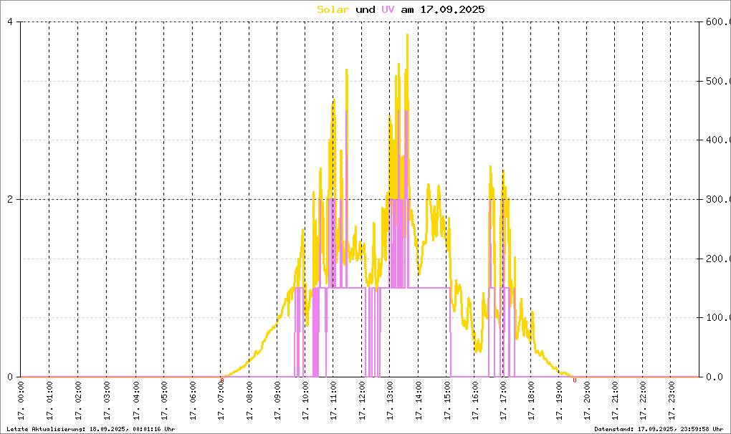
Task: Click the right axis value 300.0
Action: (715, 199)
